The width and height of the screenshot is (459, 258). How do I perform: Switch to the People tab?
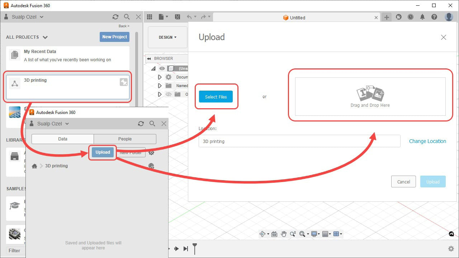click(x=125, y=139)
